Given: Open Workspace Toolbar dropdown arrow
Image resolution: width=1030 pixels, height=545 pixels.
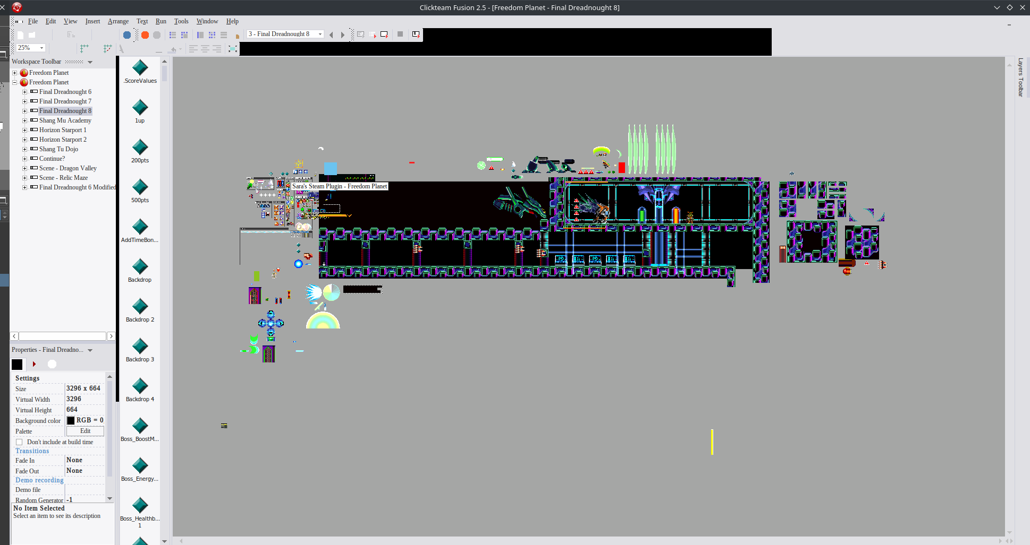Looking at the screenshot, I should coord(90,62).
